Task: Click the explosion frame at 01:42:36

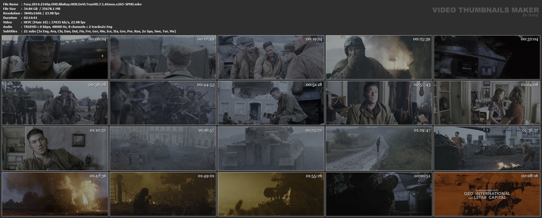Action: point(55,194)
